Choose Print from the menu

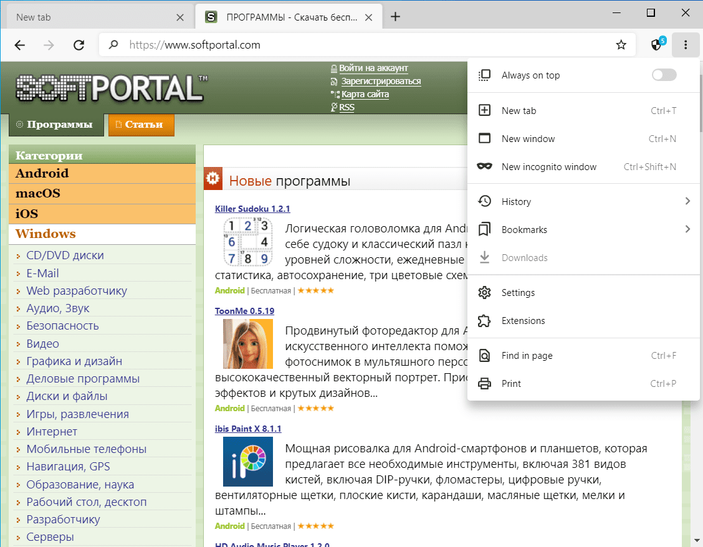[x=583, y=383]
